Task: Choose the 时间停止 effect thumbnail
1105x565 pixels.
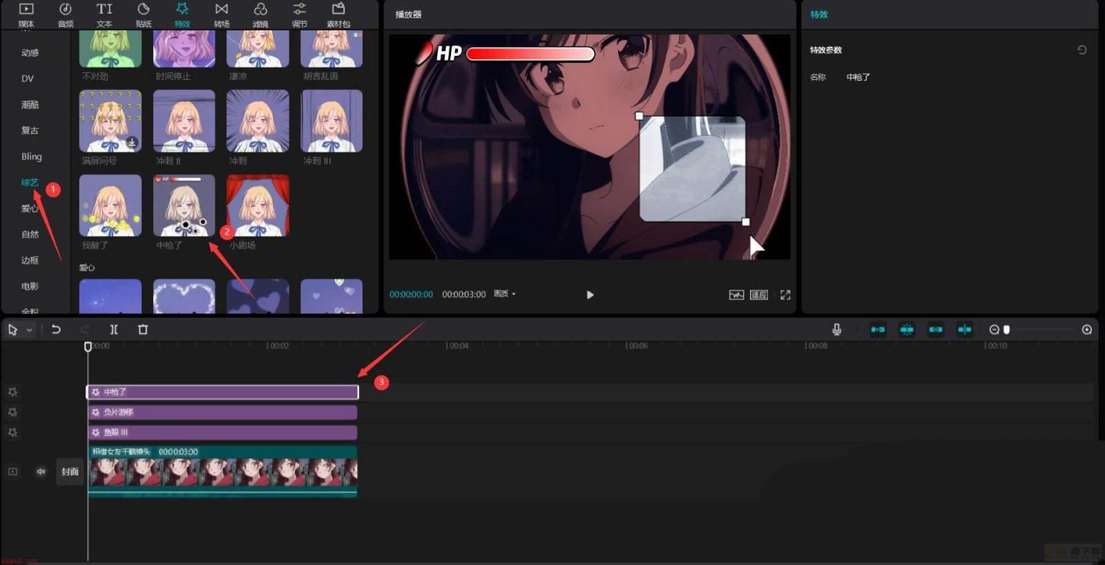Action: (x=184, y=49)
